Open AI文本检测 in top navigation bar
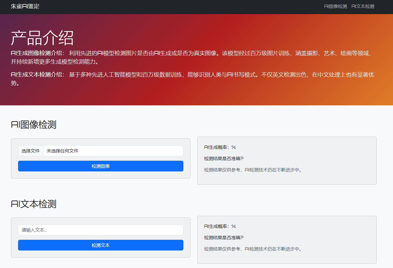The image size is (393, 268). [363, 6]
